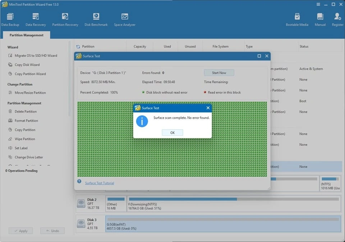Choose Migrate OS to SSD/HD Wizard
The width and height of the screenshot is (345, 242).
36,56
